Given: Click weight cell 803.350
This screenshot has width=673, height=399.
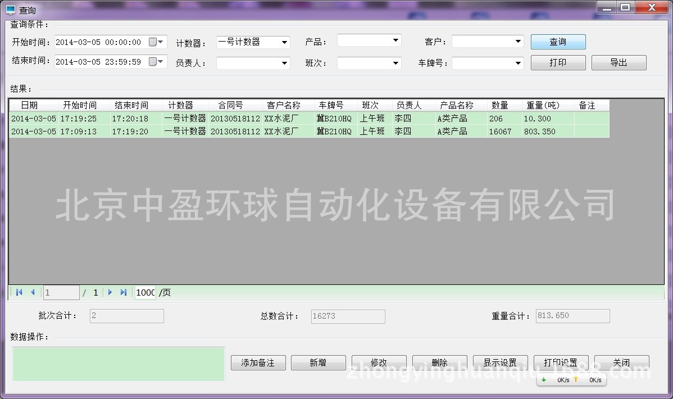Looking at the screenshot, I should click(x=548, y=132).
